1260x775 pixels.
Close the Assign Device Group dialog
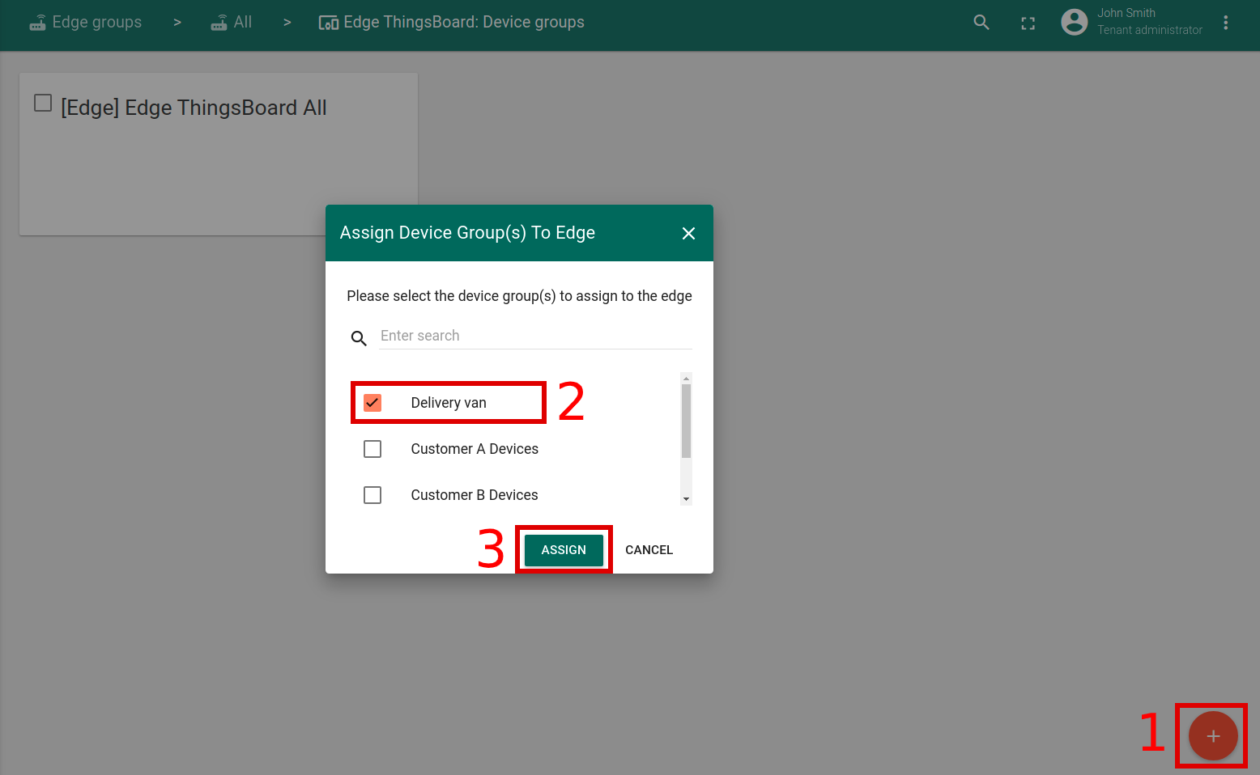click(x=688, y=233)
